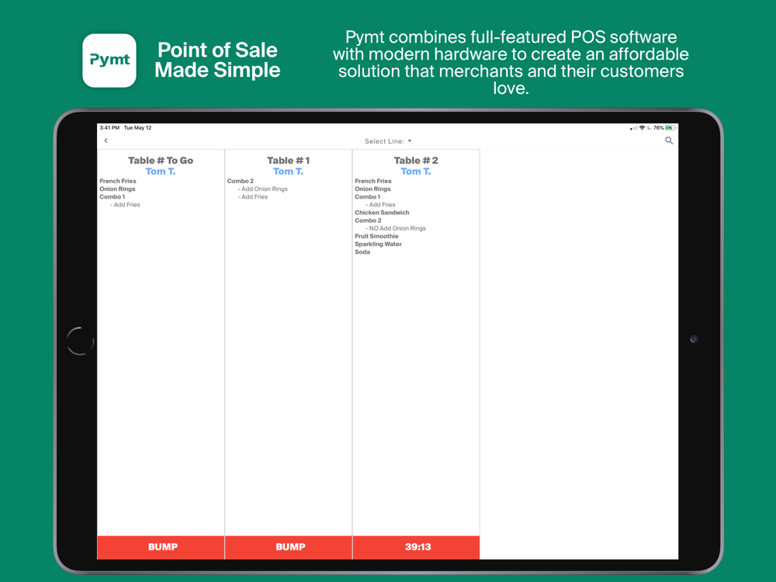Tap Tom T. under Table # 2
This screenshot has height=582, width=776.
click(416, 171)
